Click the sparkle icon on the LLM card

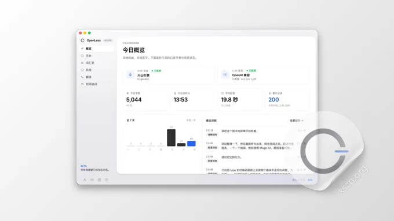click(225, 74)
